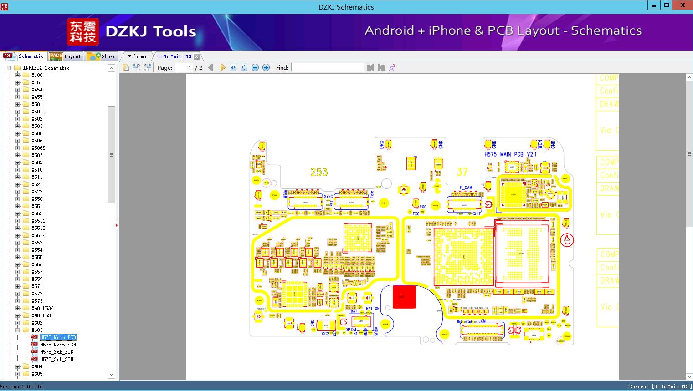Image resolution: width=693 pixels, height=391 pixels.
Task: Fit whole page in view icon
Action: [x=244, y=67]
